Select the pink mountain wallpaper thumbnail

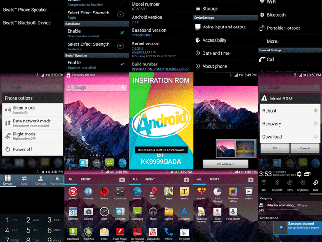coord(225,149)
